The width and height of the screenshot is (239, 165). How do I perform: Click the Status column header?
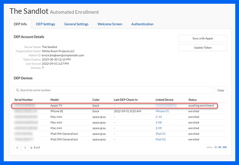[192, 100]
